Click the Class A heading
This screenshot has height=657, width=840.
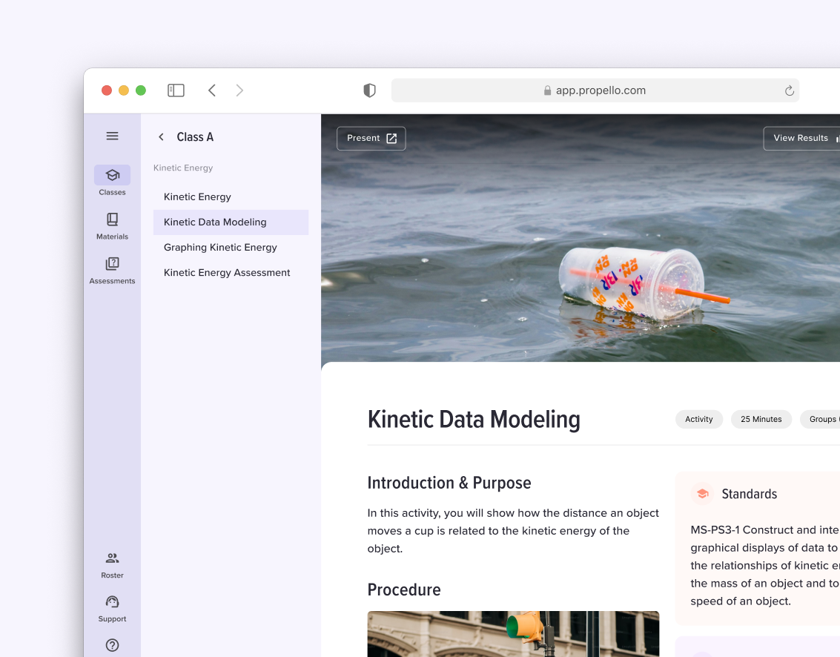[x=195, y=137]
